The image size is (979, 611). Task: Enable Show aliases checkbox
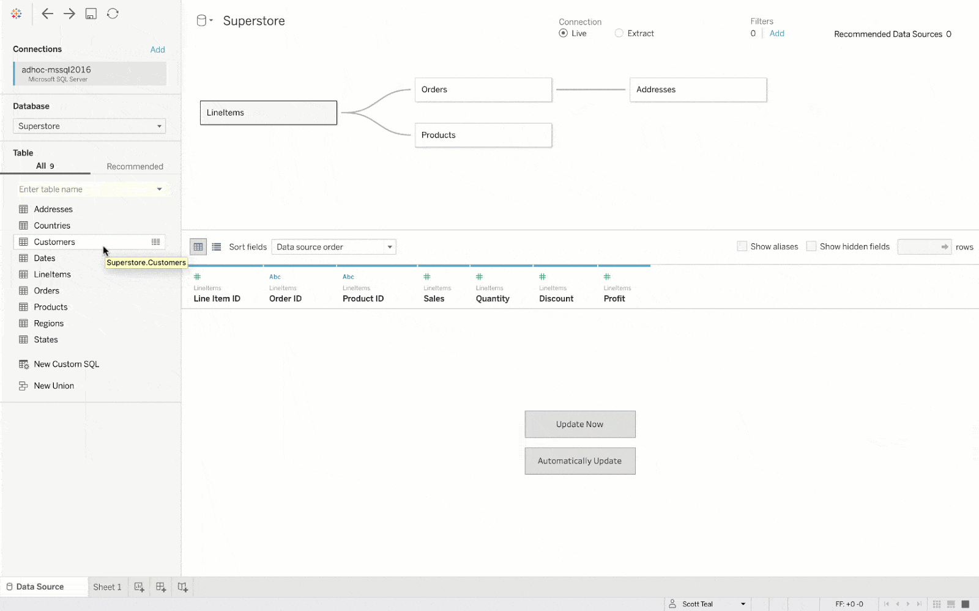point(742,247)
